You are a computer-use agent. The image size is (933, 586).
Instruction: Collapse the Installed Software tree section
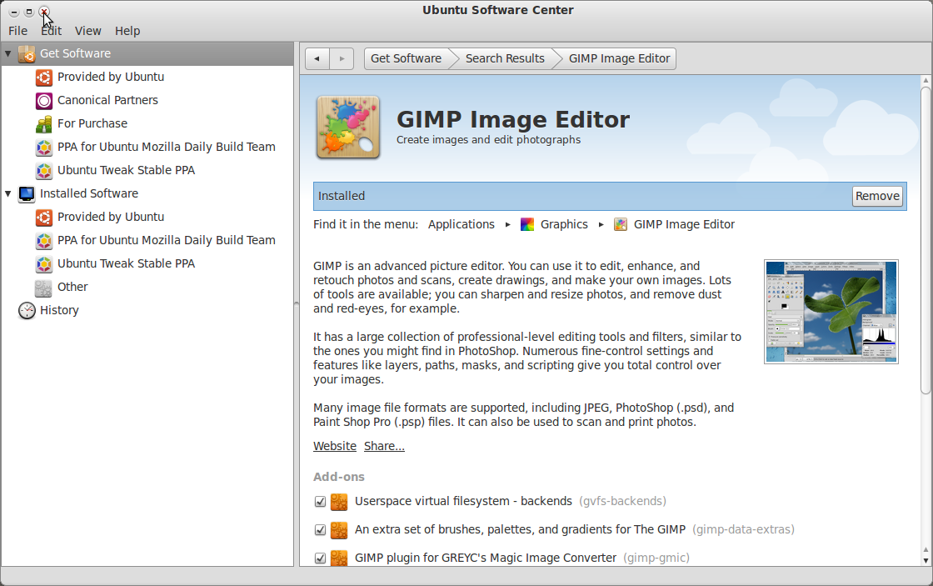[x=8, y=193]
